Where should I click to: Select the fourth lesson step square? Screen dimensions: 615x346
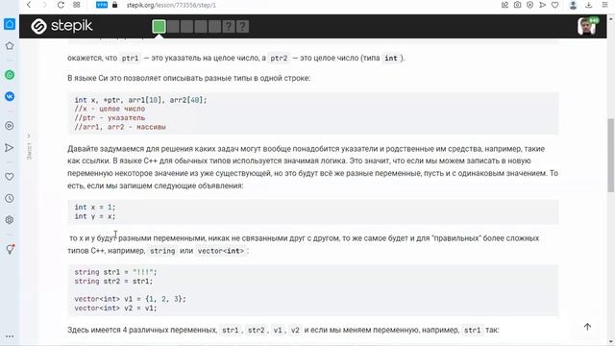tap(201, 27)
